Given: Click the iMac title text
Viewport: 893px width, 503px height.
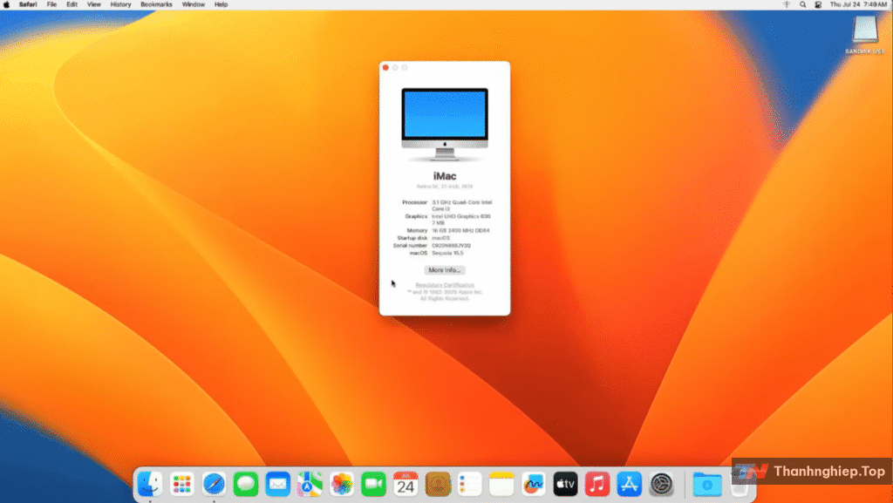Looking at the screenshot, I should coord(445,176).
